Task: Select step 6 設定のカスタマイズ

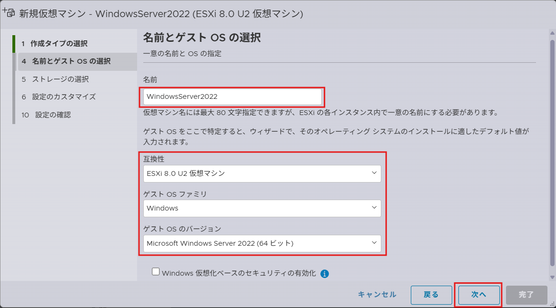Action: [x=77, y=96]
